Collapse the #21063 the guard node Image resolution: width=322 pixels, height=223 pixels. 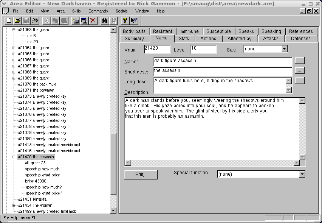14,30
